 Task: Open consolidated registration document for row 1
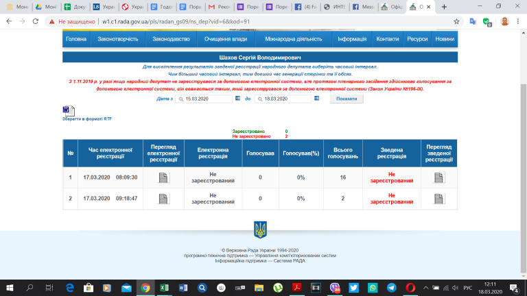(438, 178)
